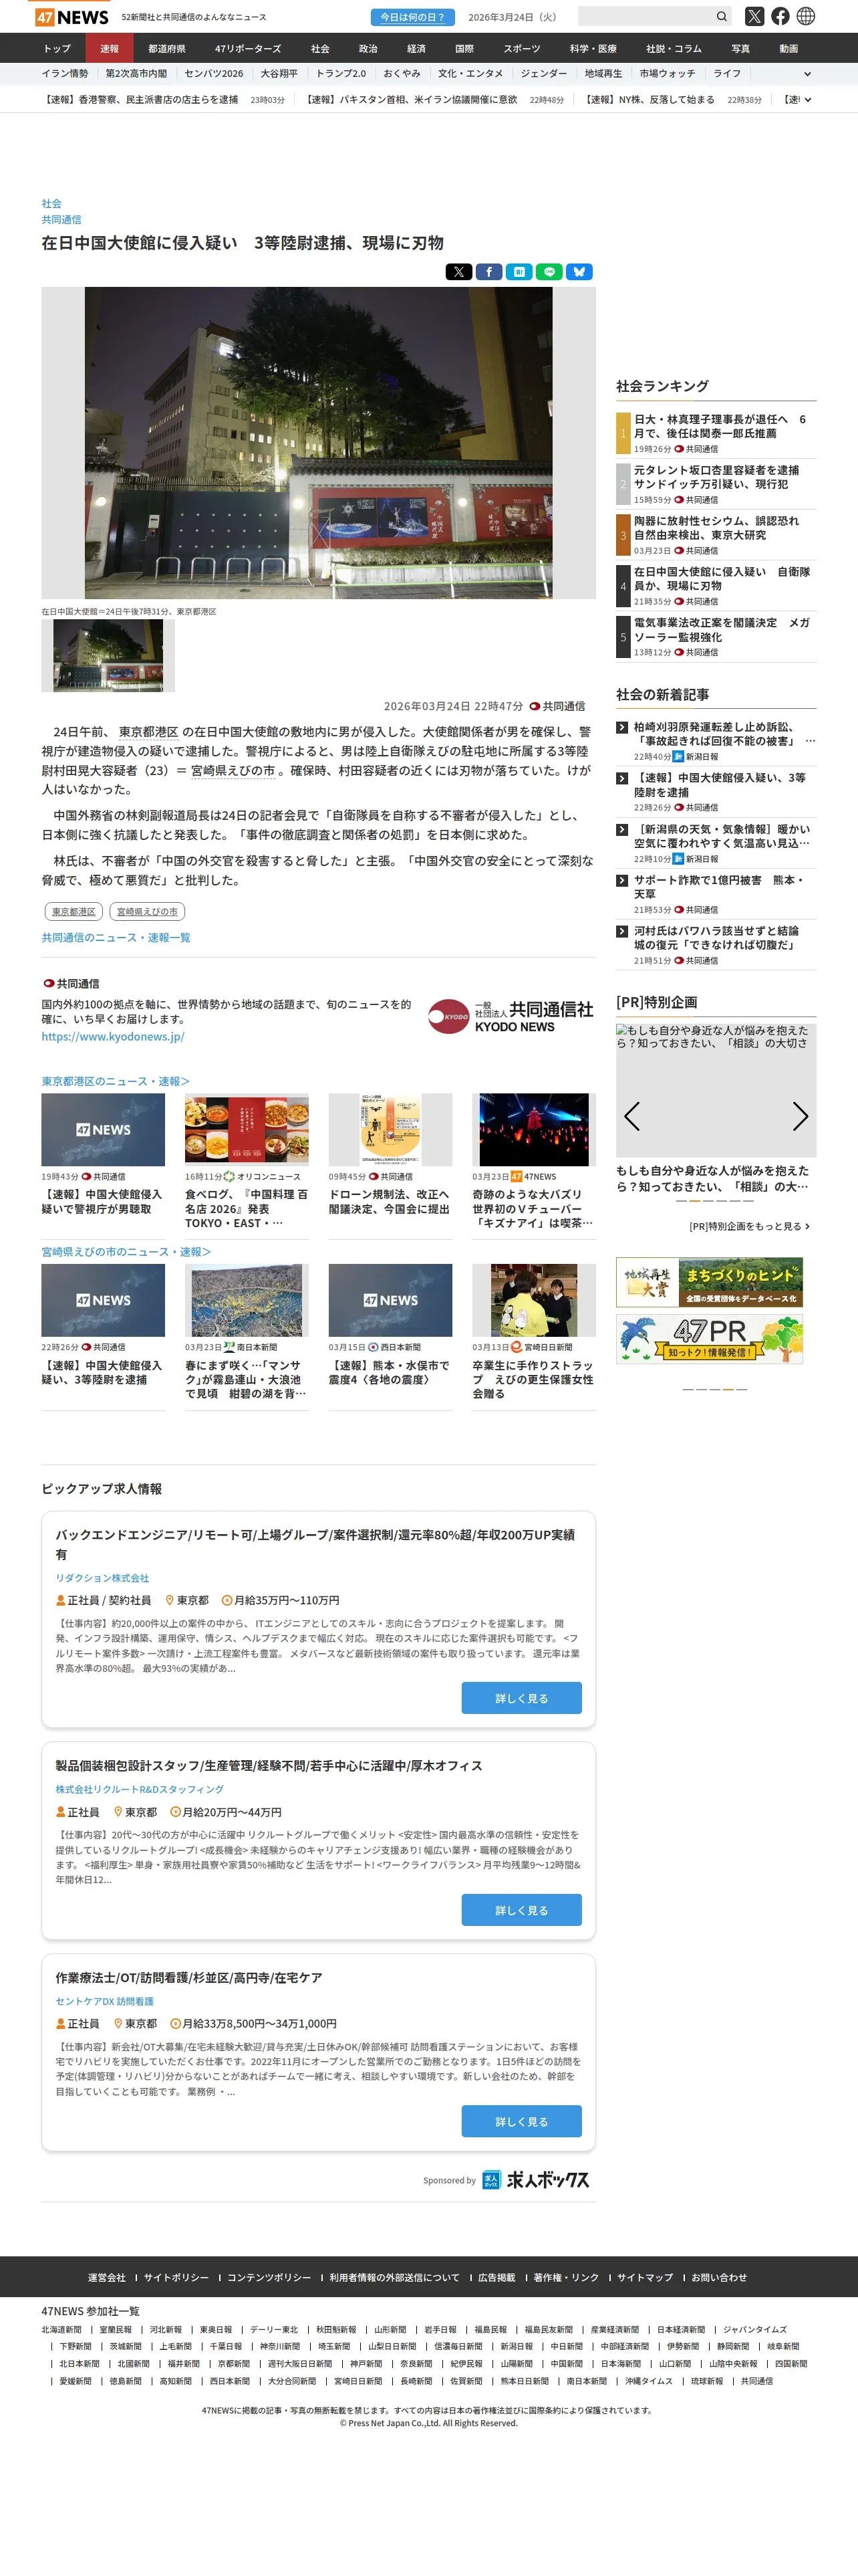Click the 今日は何の日？ button

coord(412,17)
